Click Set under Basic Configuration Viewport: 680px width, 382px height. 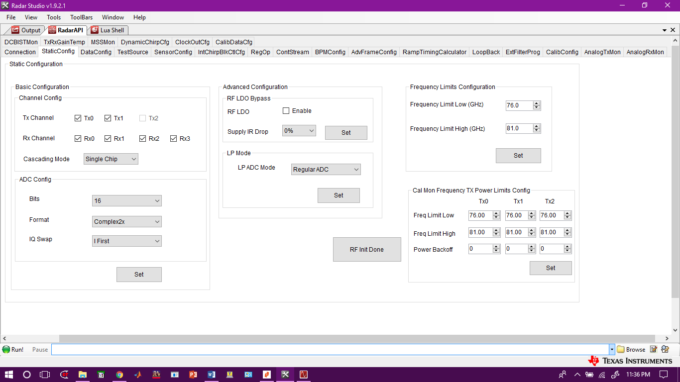tap(139, 275)
